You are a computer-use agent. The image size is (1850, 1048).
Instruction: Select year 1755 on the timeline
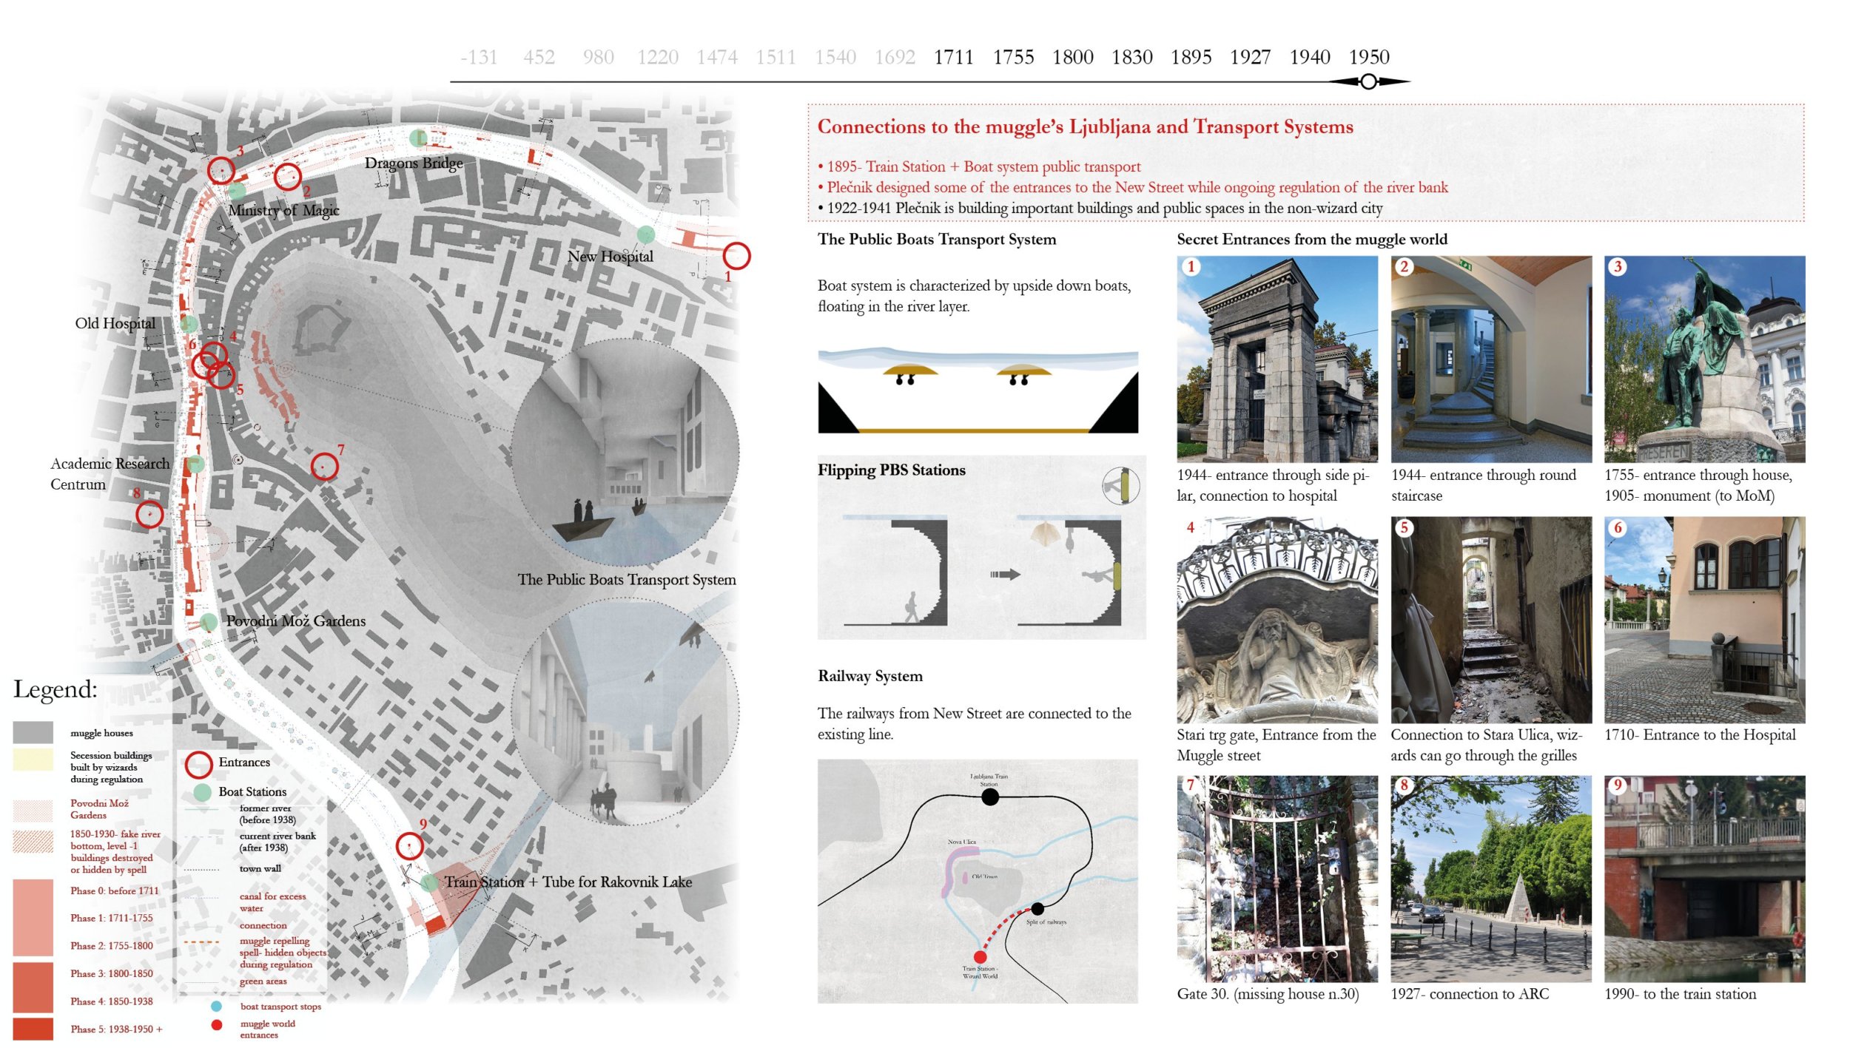(1013, 57)
